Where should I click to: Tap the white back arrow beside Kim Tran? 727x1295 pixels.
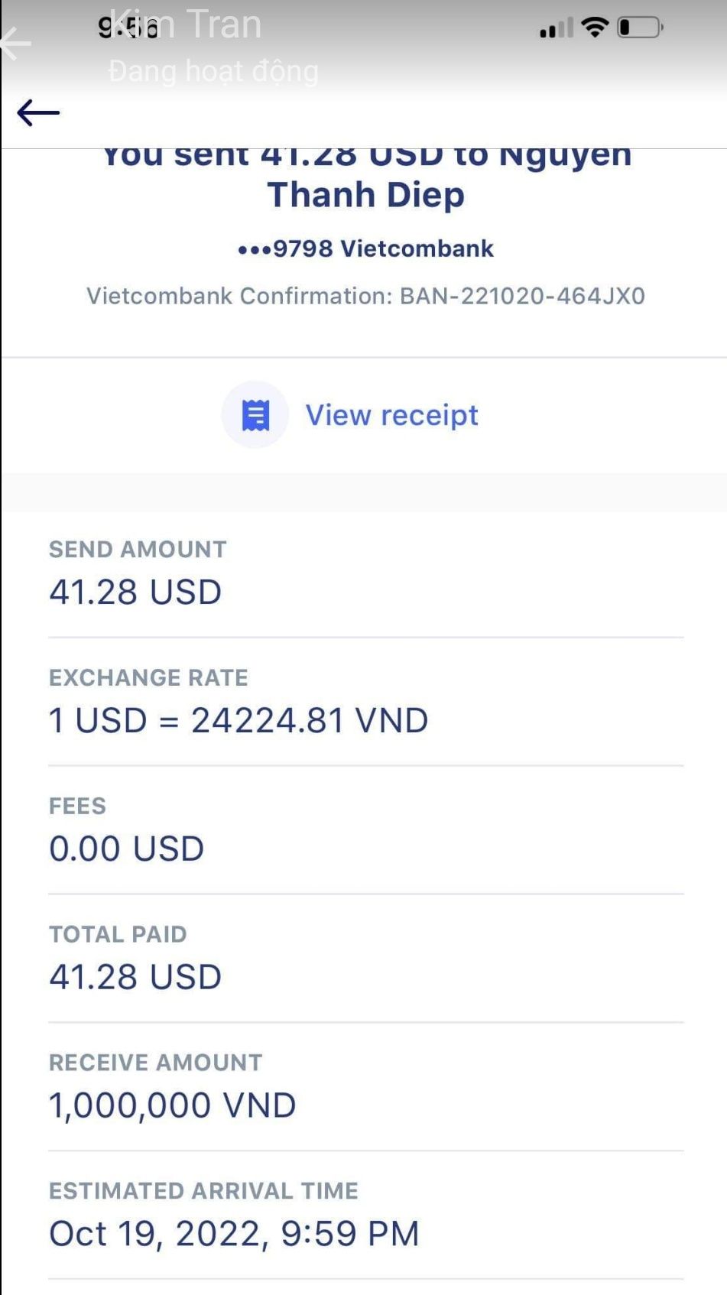(x=15, y=44)
